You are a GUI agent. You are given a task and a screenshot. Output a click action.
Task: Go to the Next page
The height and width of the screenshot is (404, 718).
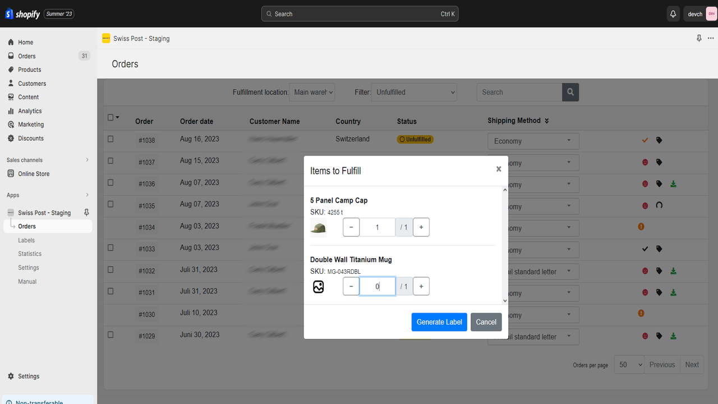[692, 364]
